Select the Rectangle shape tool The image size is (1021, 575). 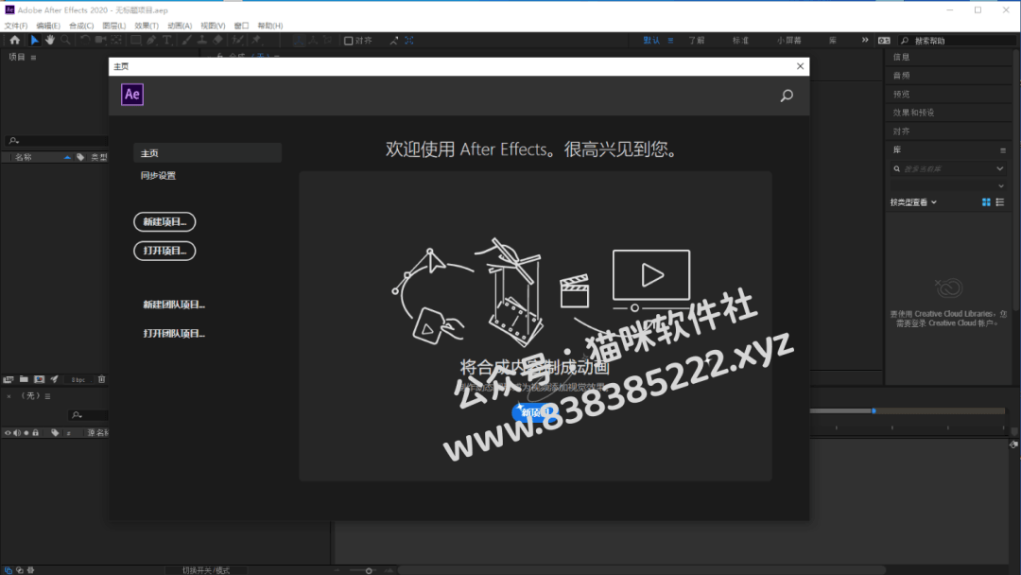pos(135,41)
